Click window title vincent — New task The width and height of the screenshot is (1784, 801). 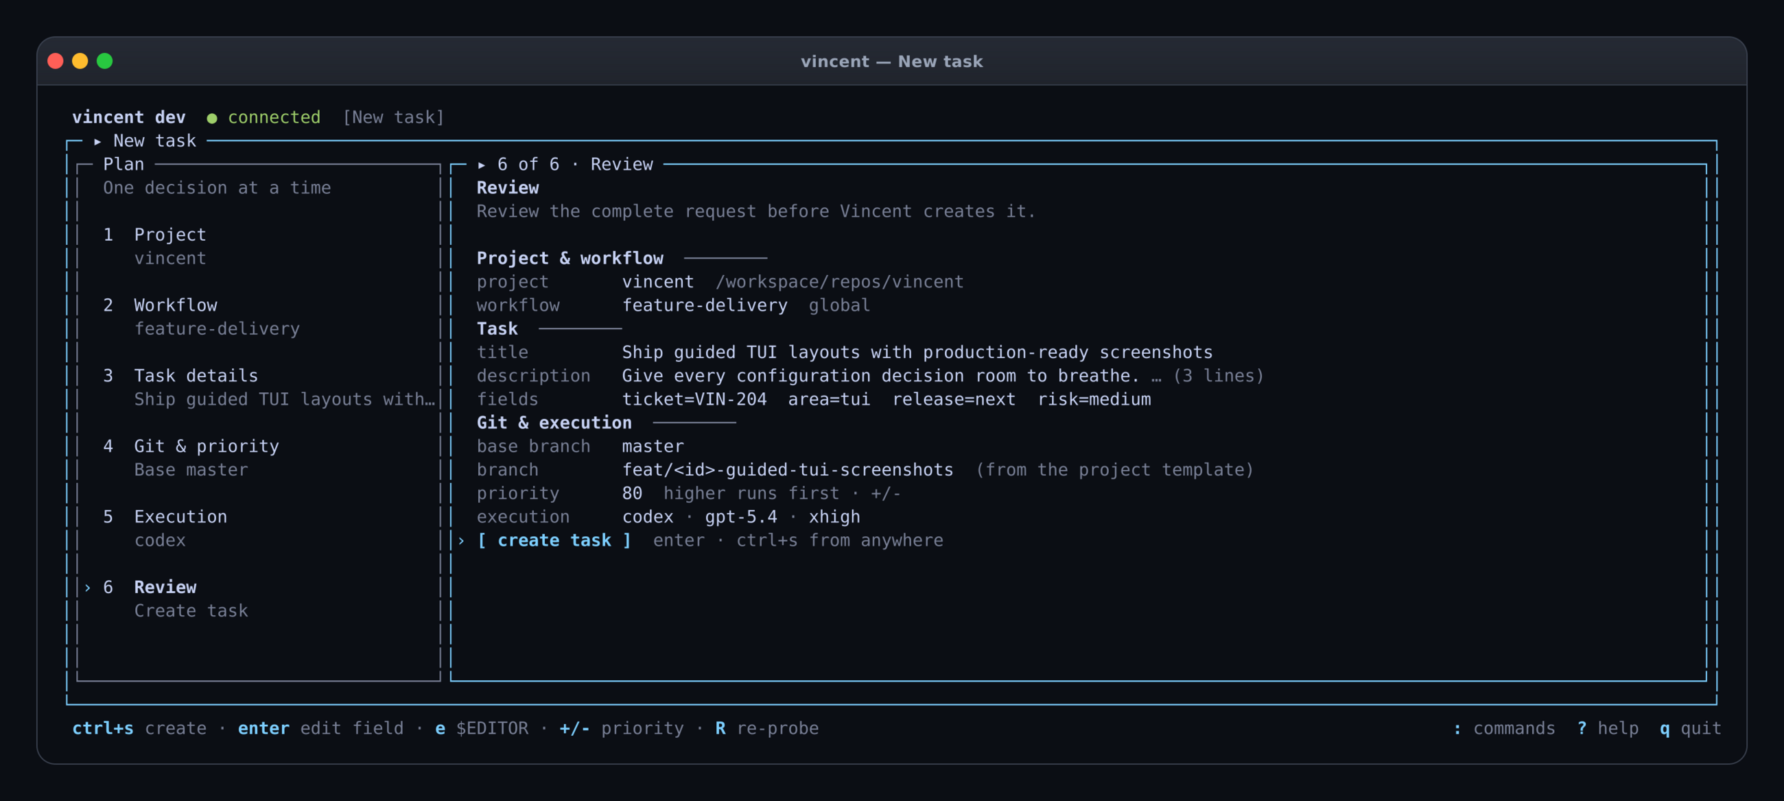(891, 62)
